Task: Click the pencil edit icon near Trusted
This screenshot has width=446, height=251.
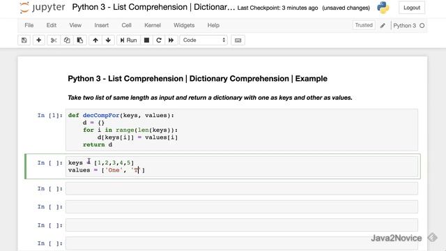Action: pyautogui.click(x=383, y=26)
